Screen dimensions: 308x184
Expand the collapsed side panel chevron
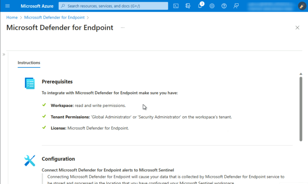coord(4,54)
